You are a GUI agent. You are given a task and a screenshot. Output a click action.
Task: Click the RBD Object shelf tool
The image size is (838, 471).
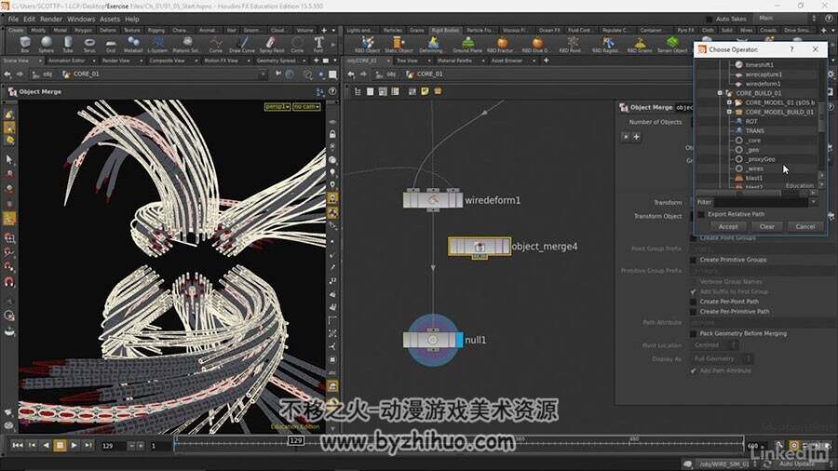367,45
